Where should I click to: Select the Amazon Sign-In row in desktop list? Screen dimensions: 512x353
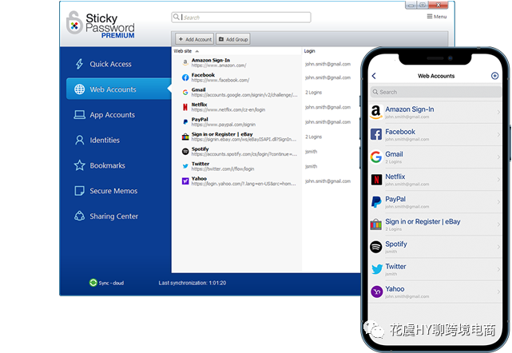266,63
